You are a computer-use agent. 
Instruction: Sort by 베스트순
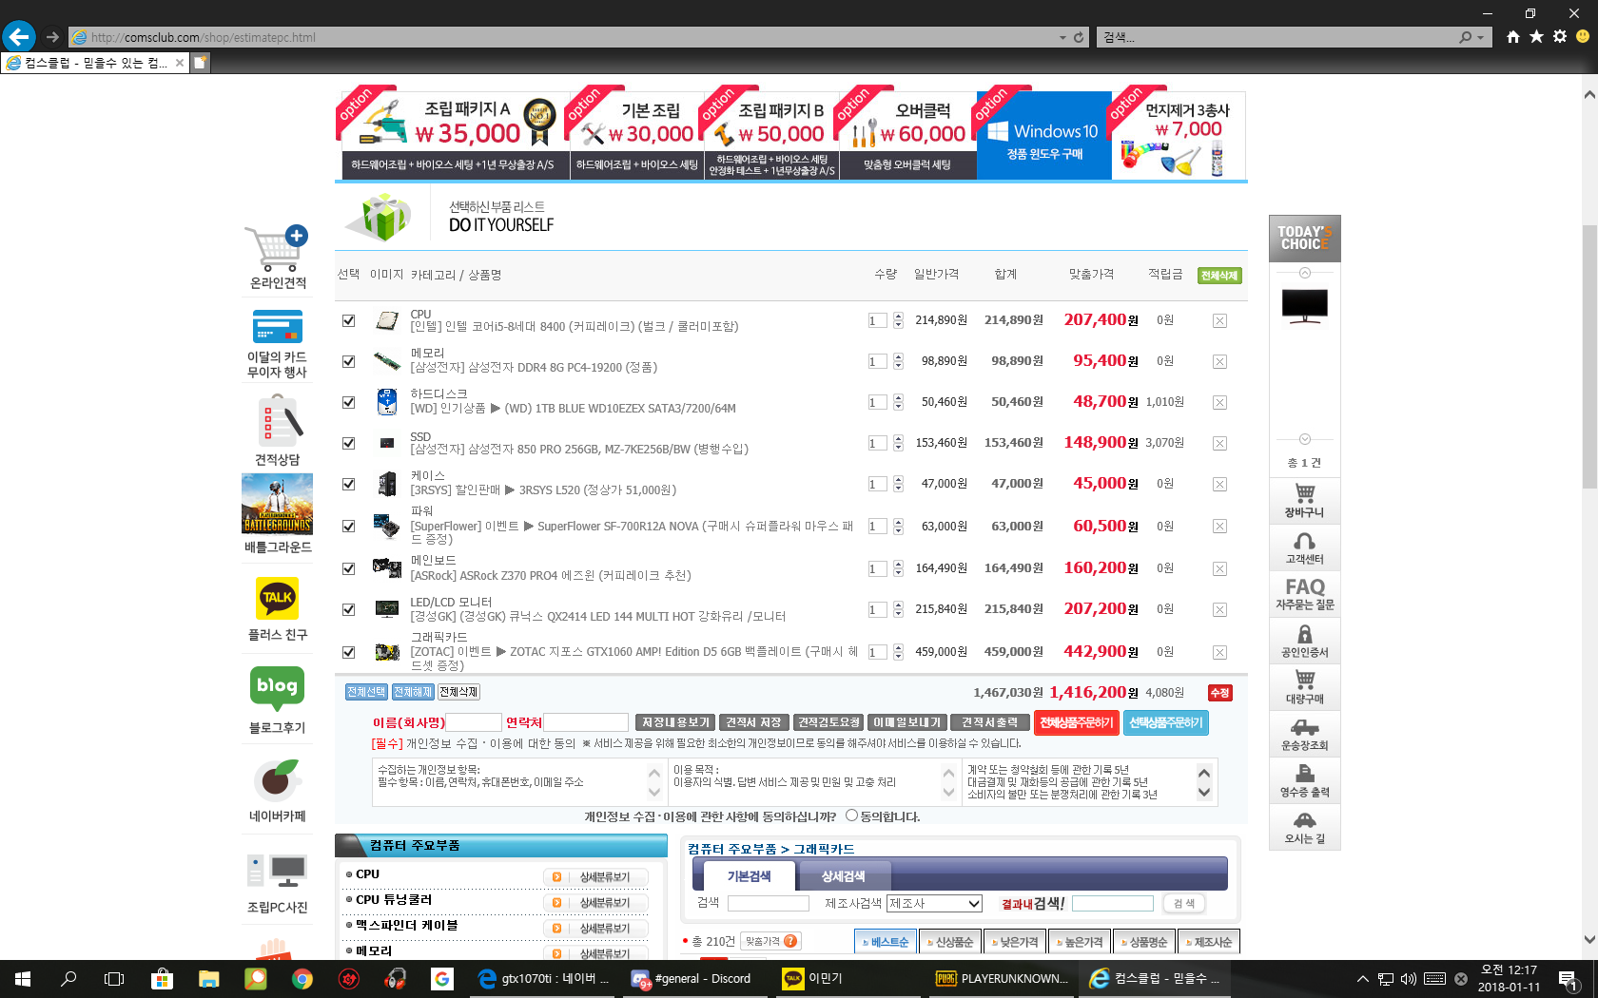[886, 942]
